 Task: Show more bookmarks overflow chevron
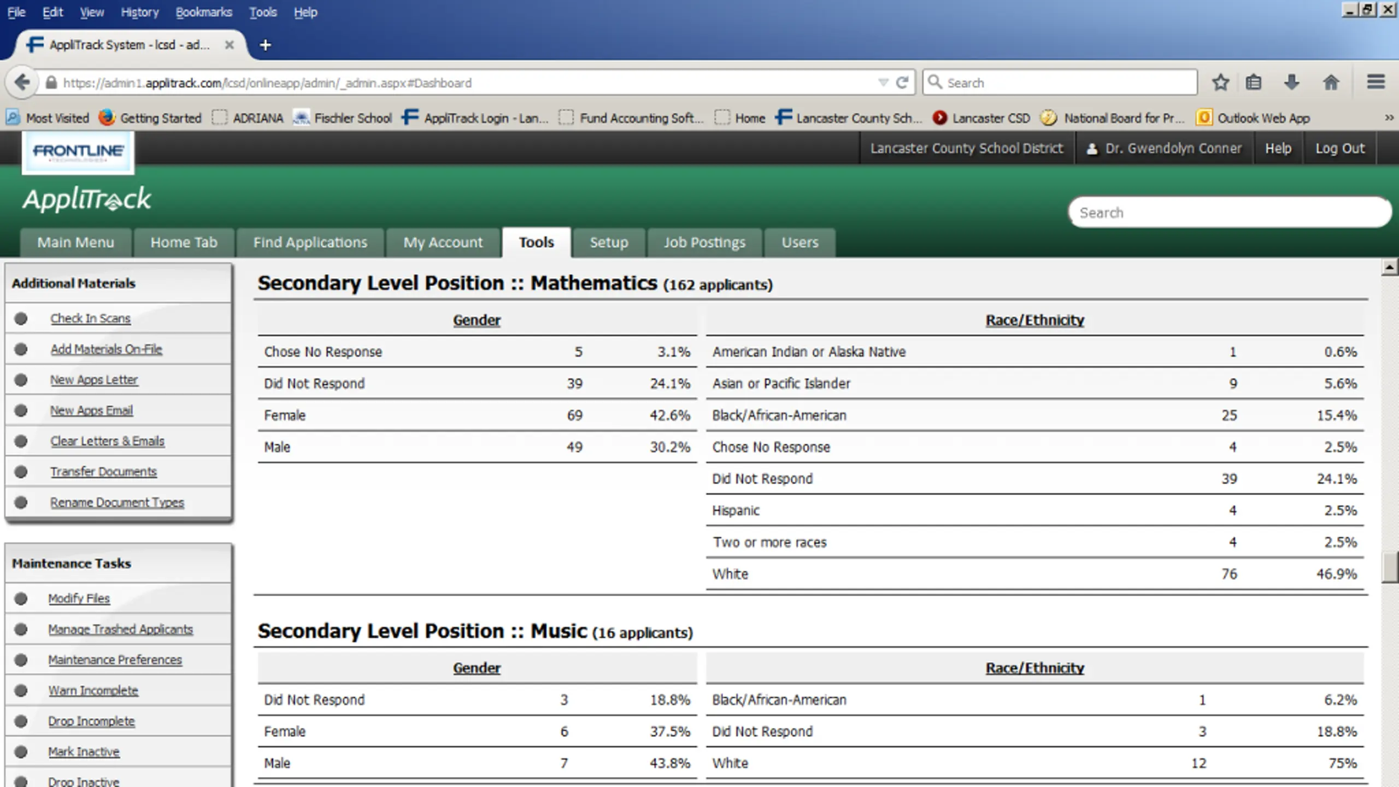click(x=1389, y=118)
